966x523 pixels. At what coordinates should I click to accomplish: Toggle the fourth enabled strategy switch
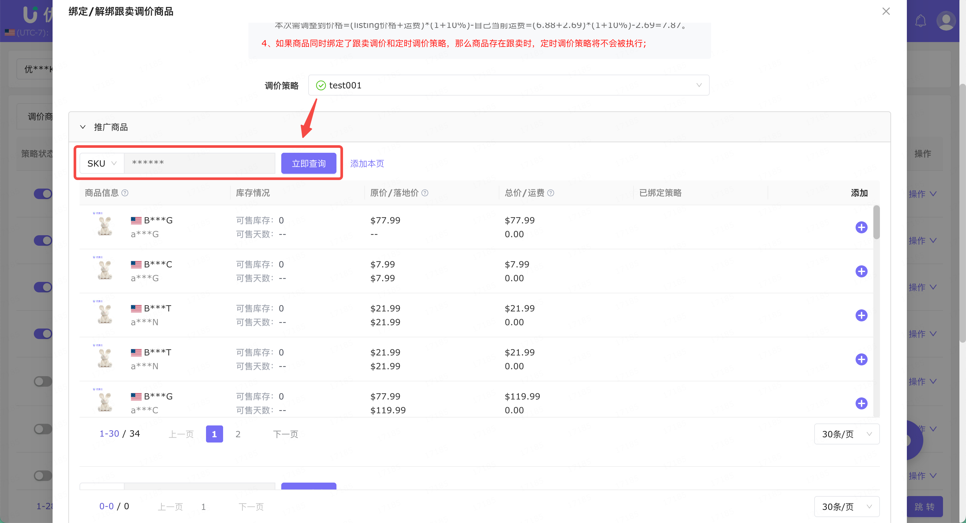(43, 334)
